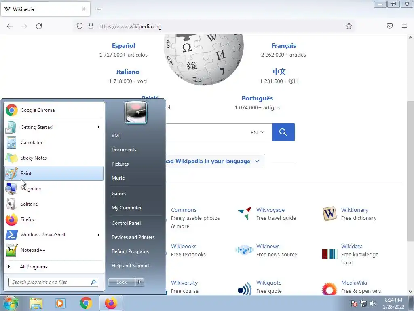Click the Wikidata barcode logo

click(330, 254)
